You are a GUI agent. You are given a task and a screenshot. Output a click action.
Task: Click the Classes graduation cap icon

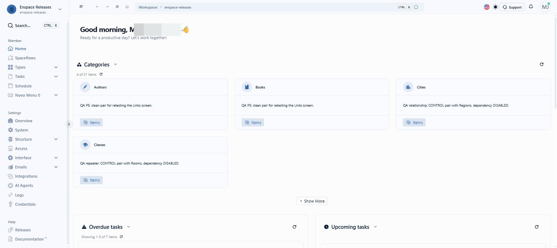point(85,145)
